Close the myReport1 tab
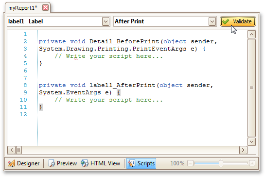 pos(45,8)
